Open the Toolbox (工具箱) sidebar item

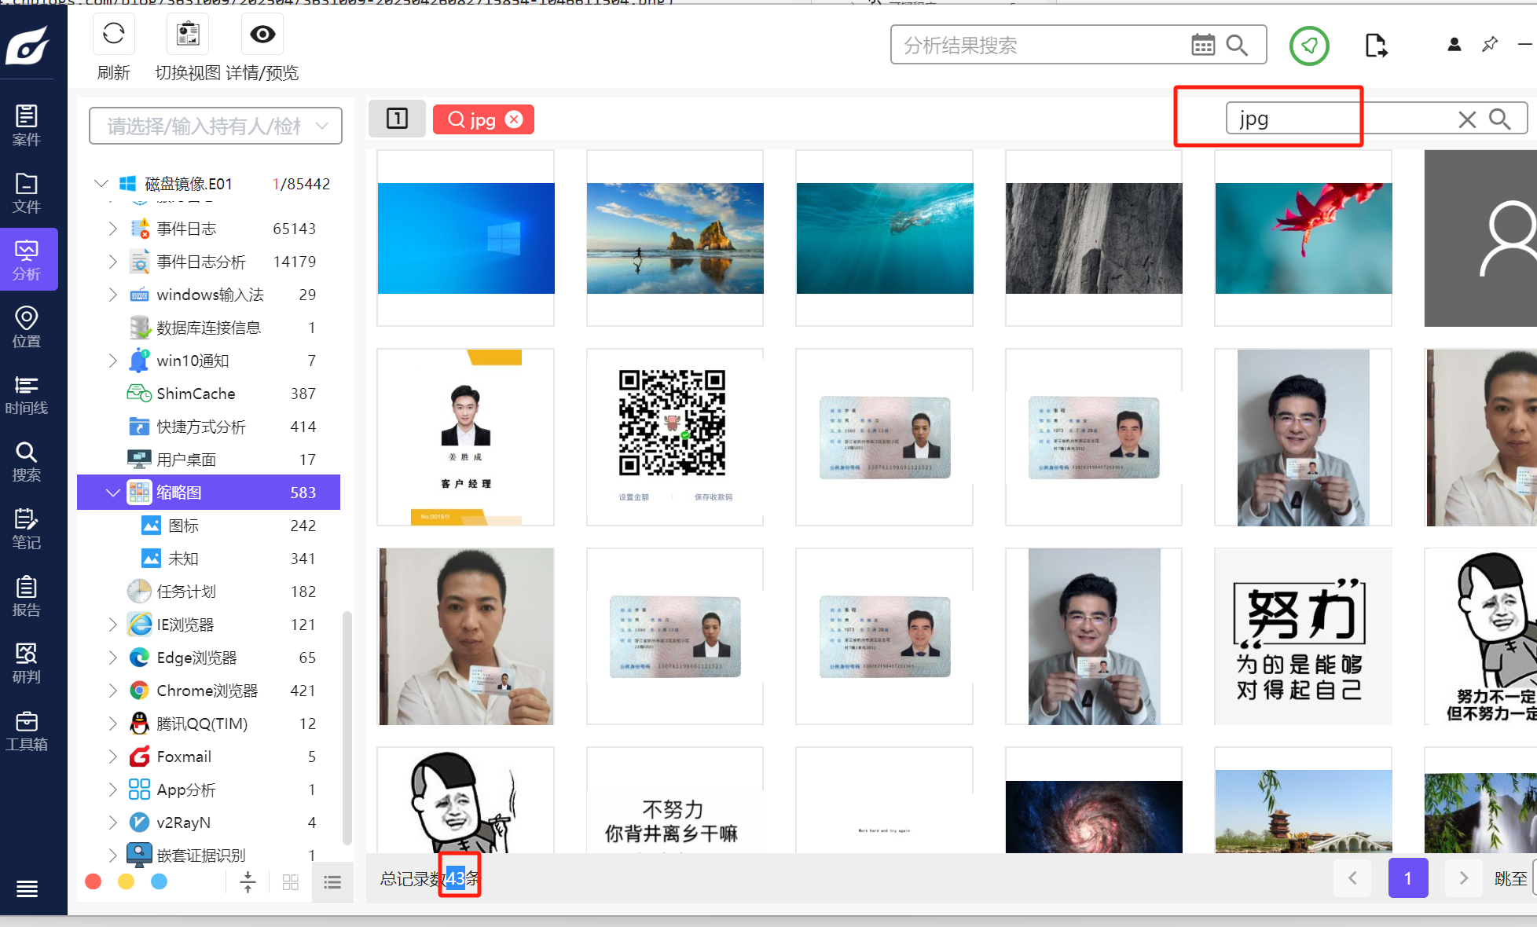27,731
